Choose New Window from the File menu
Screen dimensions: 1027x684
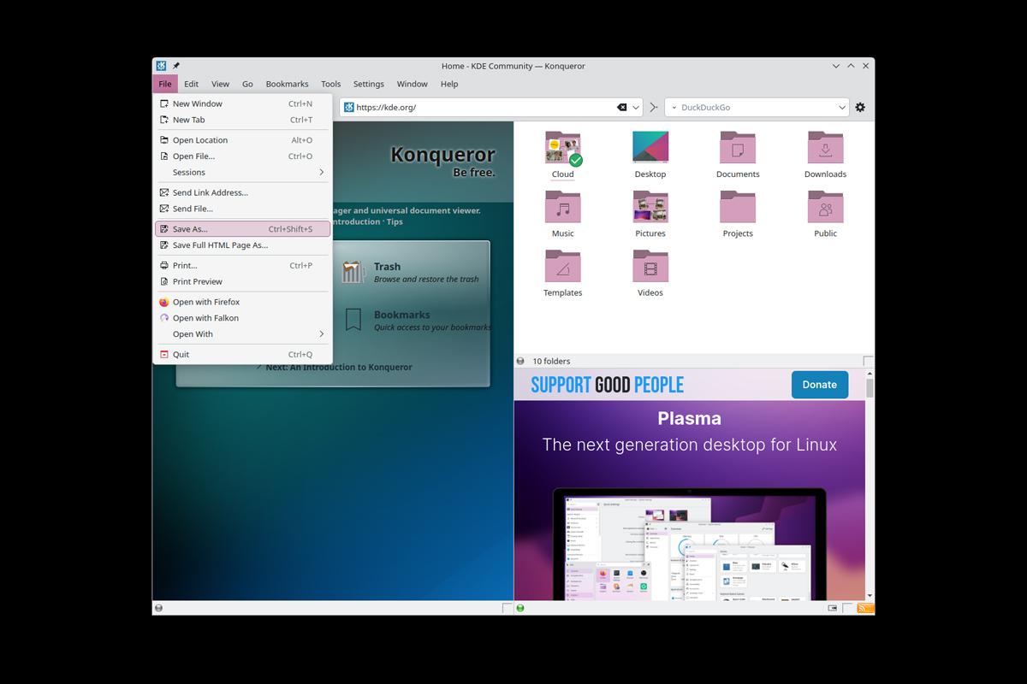click(x=242, y=103)
